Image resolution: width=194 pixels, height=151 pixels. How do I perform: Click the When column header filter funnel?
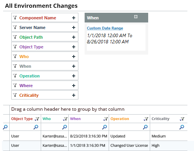(106, 119)
